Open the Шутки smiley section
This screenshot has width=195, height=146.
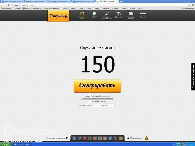coord(94,15)
